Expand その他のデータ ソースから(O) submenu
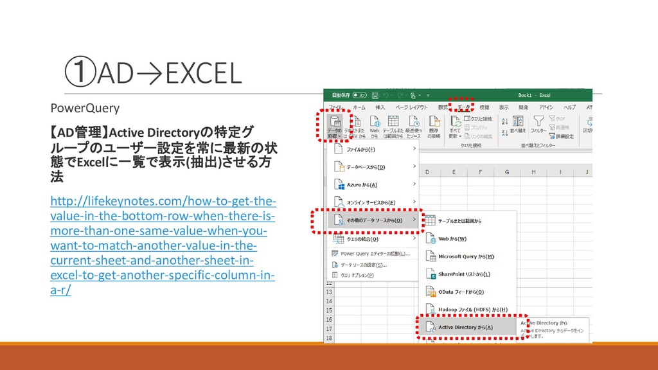Image resolution: width=658 pixels, height=370 pixels. point(373,220)
